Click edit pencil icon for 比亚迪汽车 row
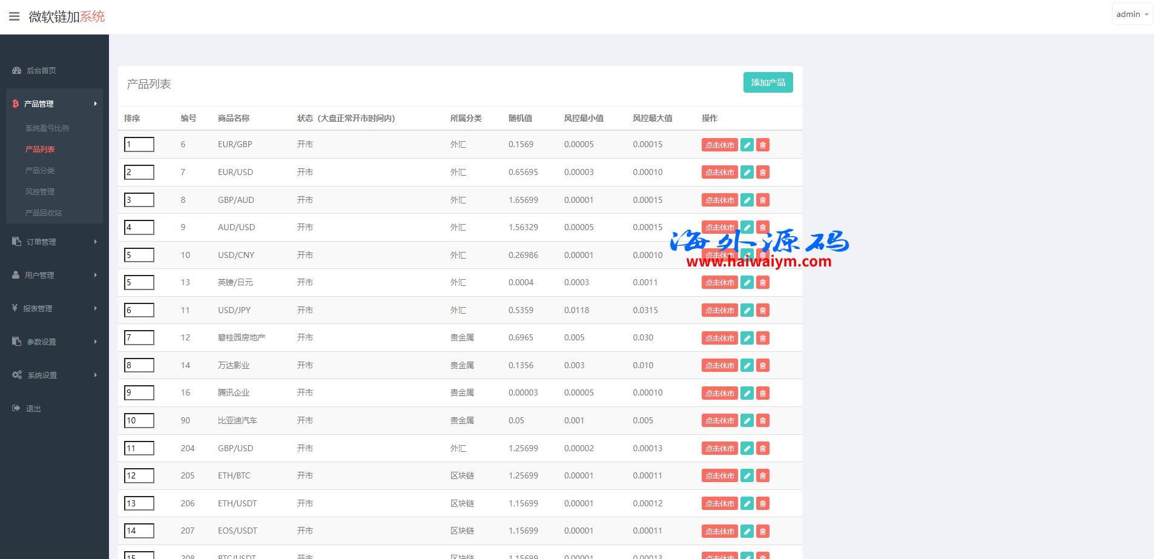 [747, 421]
